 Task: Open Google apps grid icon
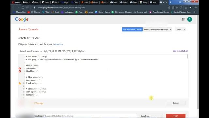click(x=183, y=19)
